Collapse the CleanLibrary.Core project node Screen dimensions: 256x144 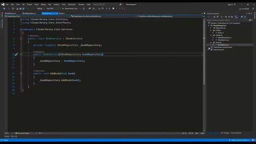[x=208, y=26]
